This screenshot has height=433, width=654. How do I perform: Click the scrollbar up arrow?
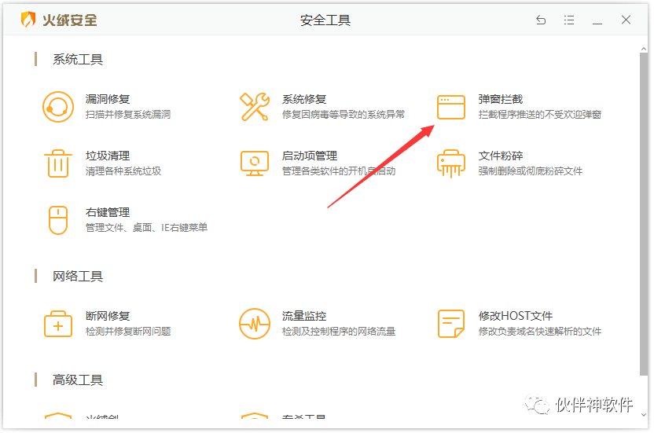pyautogui.click(x=644, y=50)
